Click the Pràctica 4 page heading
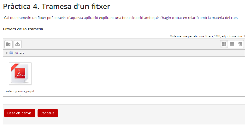 (56, 6)
